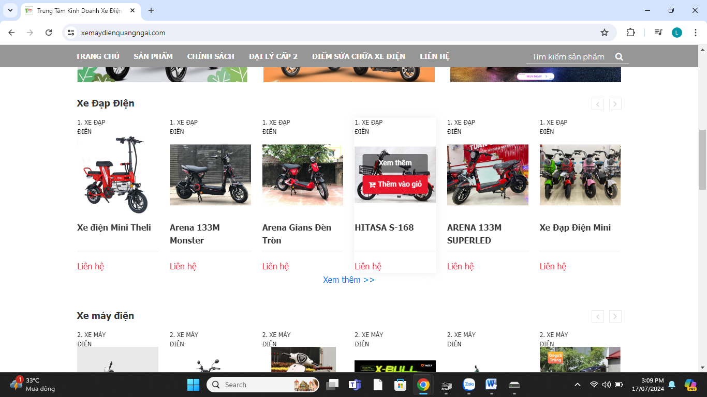
Task: Open Zalo from the taskbar
Action: [469, 385]
